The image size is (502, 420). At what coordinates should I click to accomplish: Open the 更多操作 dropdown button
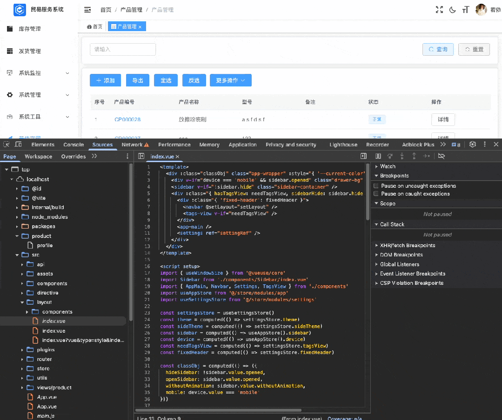click(230, 80)
